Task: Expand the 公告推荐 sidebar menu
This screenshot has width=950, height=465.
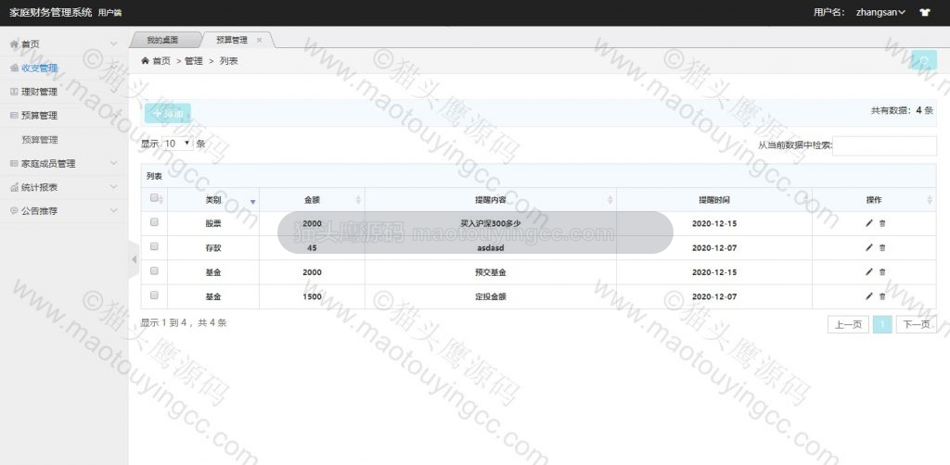Action: [x=64, y=211]
